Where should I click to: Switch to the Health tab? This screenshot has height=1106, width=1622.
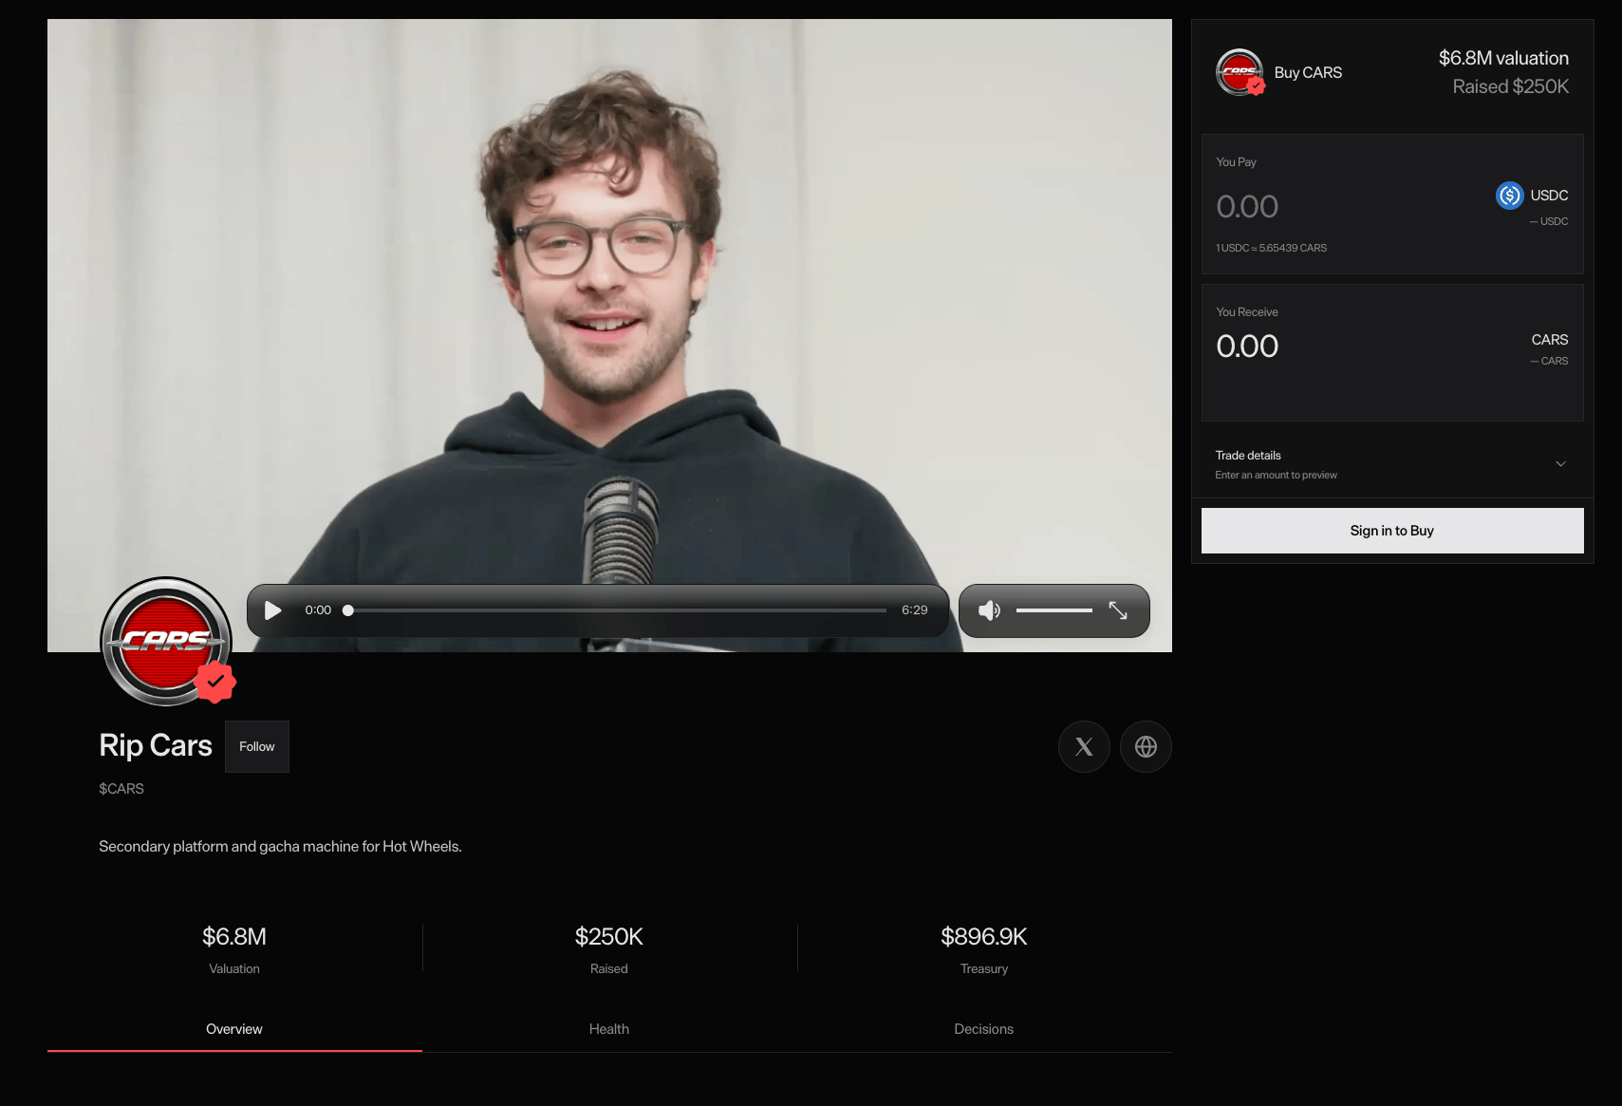pyautogui.click(x=609, y=1029)
